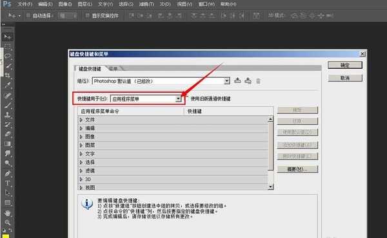Open the tool preset picker arrow
The width and height of the screenshot is (387, 238).
click(x=19, y=16)
